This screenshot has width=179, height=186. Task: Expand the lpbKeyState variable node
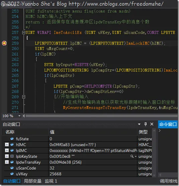7,156
